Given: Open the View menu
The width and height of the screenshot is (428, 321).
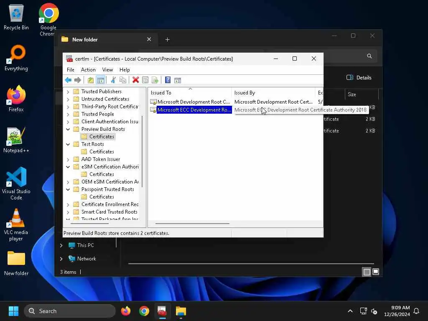Looking at the screenshot, I should 107,70.
